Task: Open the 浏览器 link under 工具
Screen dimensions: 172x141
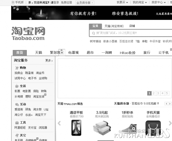Action: [43, 128]
